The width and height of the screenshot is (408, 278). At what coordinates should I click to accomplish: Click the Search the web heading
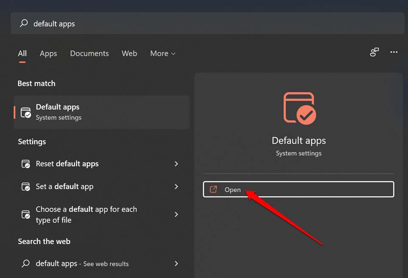44,241
